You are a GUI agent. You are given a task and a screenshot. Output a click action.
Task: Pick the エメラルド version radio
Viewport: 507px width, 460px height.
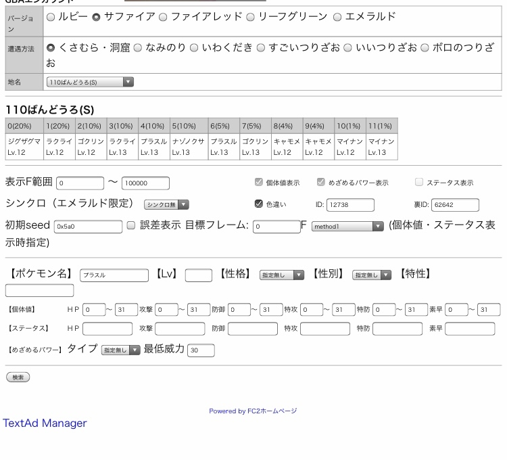[x=337, y=17]
